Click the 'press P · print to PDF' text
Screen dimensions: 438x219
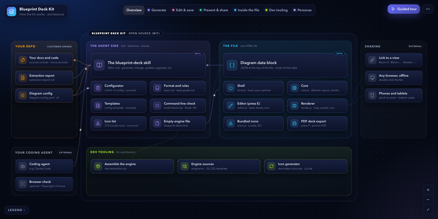coord(314,126)
